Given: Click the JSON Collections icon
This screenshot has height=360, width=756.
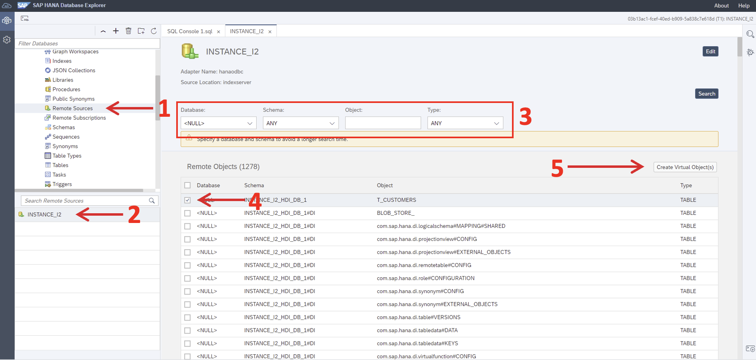Looking at the screenshot, I should tap(48, 70).
